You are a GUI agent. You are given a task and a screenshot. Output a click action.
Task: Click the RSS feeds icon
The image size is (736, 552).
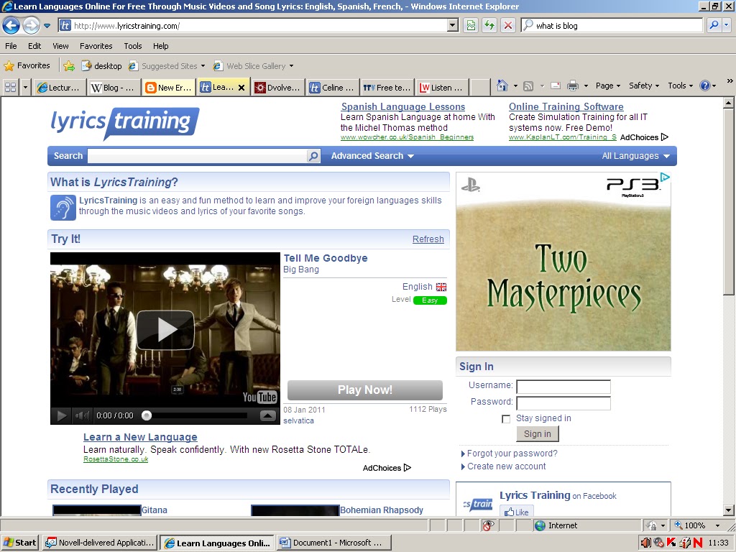click(528, 86)
